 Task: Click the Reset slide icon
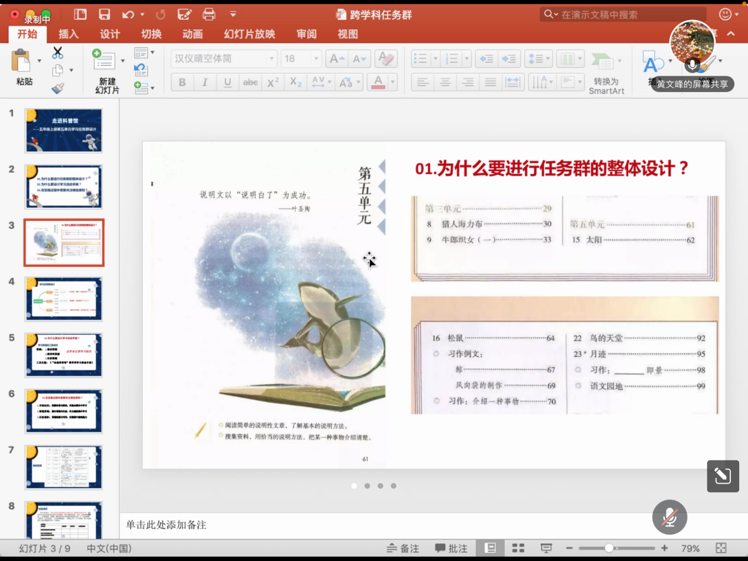point(141,70)
